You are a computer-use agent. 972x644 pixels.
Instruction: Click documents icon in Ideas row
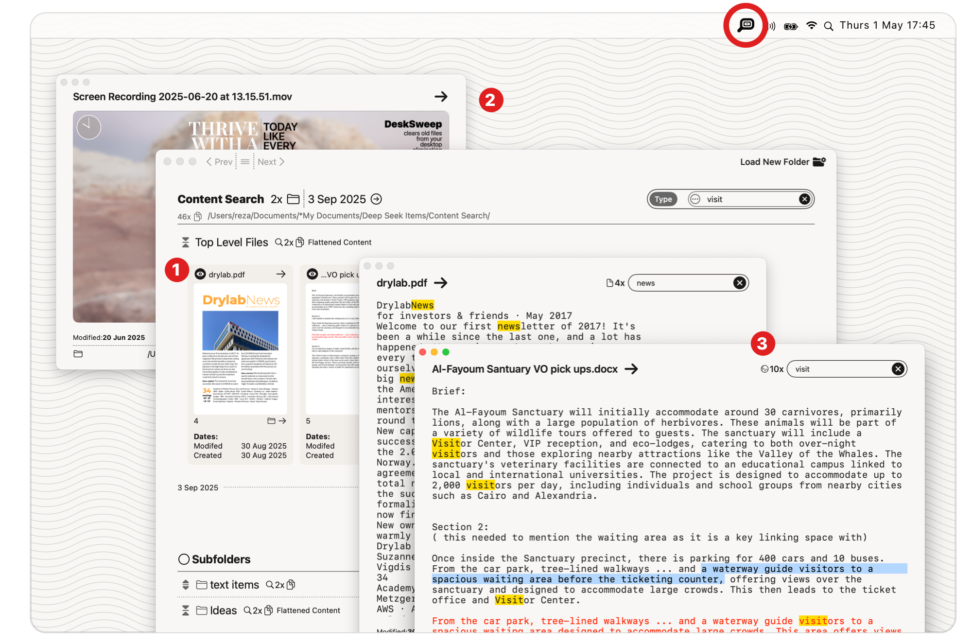[x=268, y=610]
